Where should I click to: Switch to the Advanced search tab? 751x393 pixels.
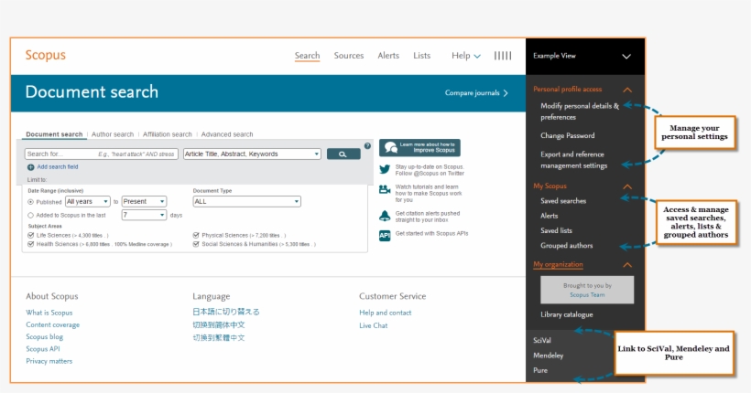click(227, 134)
